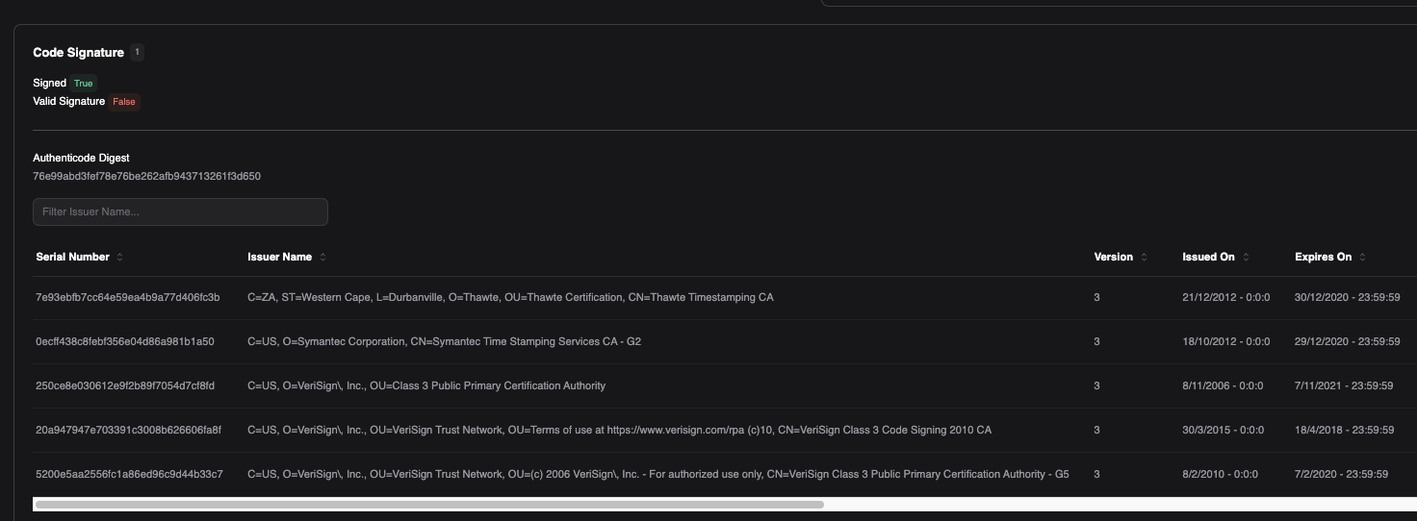Click issued date 8/11/2006 - 0:0:0
1417x521 pixels.
pos(1223,386)
